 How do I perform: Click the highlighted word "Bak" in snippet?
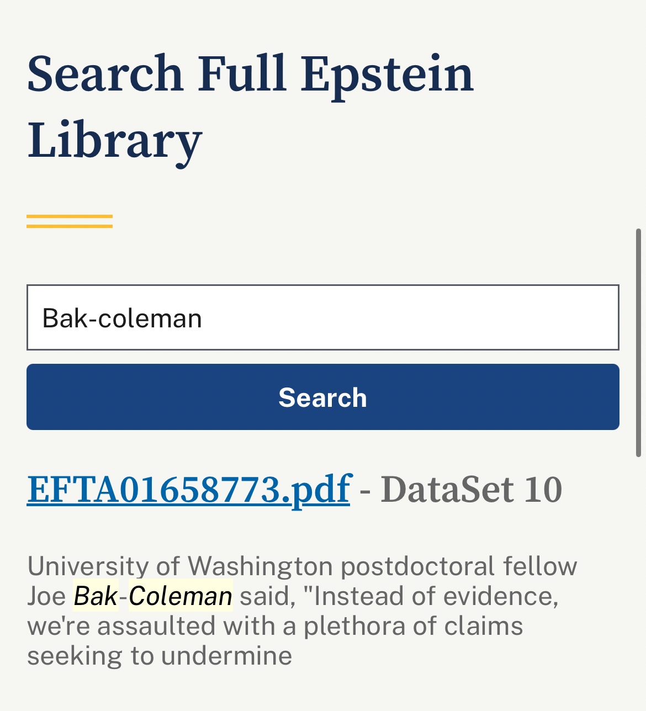(96, 596)
